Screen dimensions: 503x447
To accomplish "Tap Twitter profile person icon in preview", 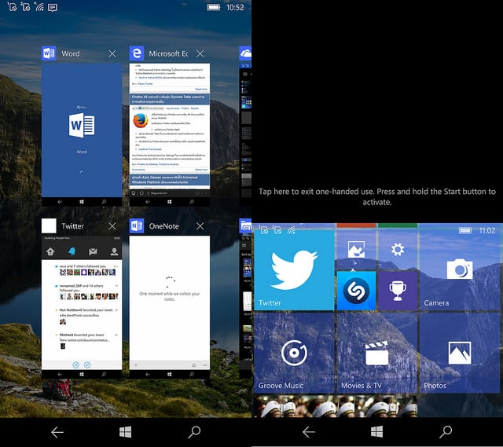I will point(114,251).
